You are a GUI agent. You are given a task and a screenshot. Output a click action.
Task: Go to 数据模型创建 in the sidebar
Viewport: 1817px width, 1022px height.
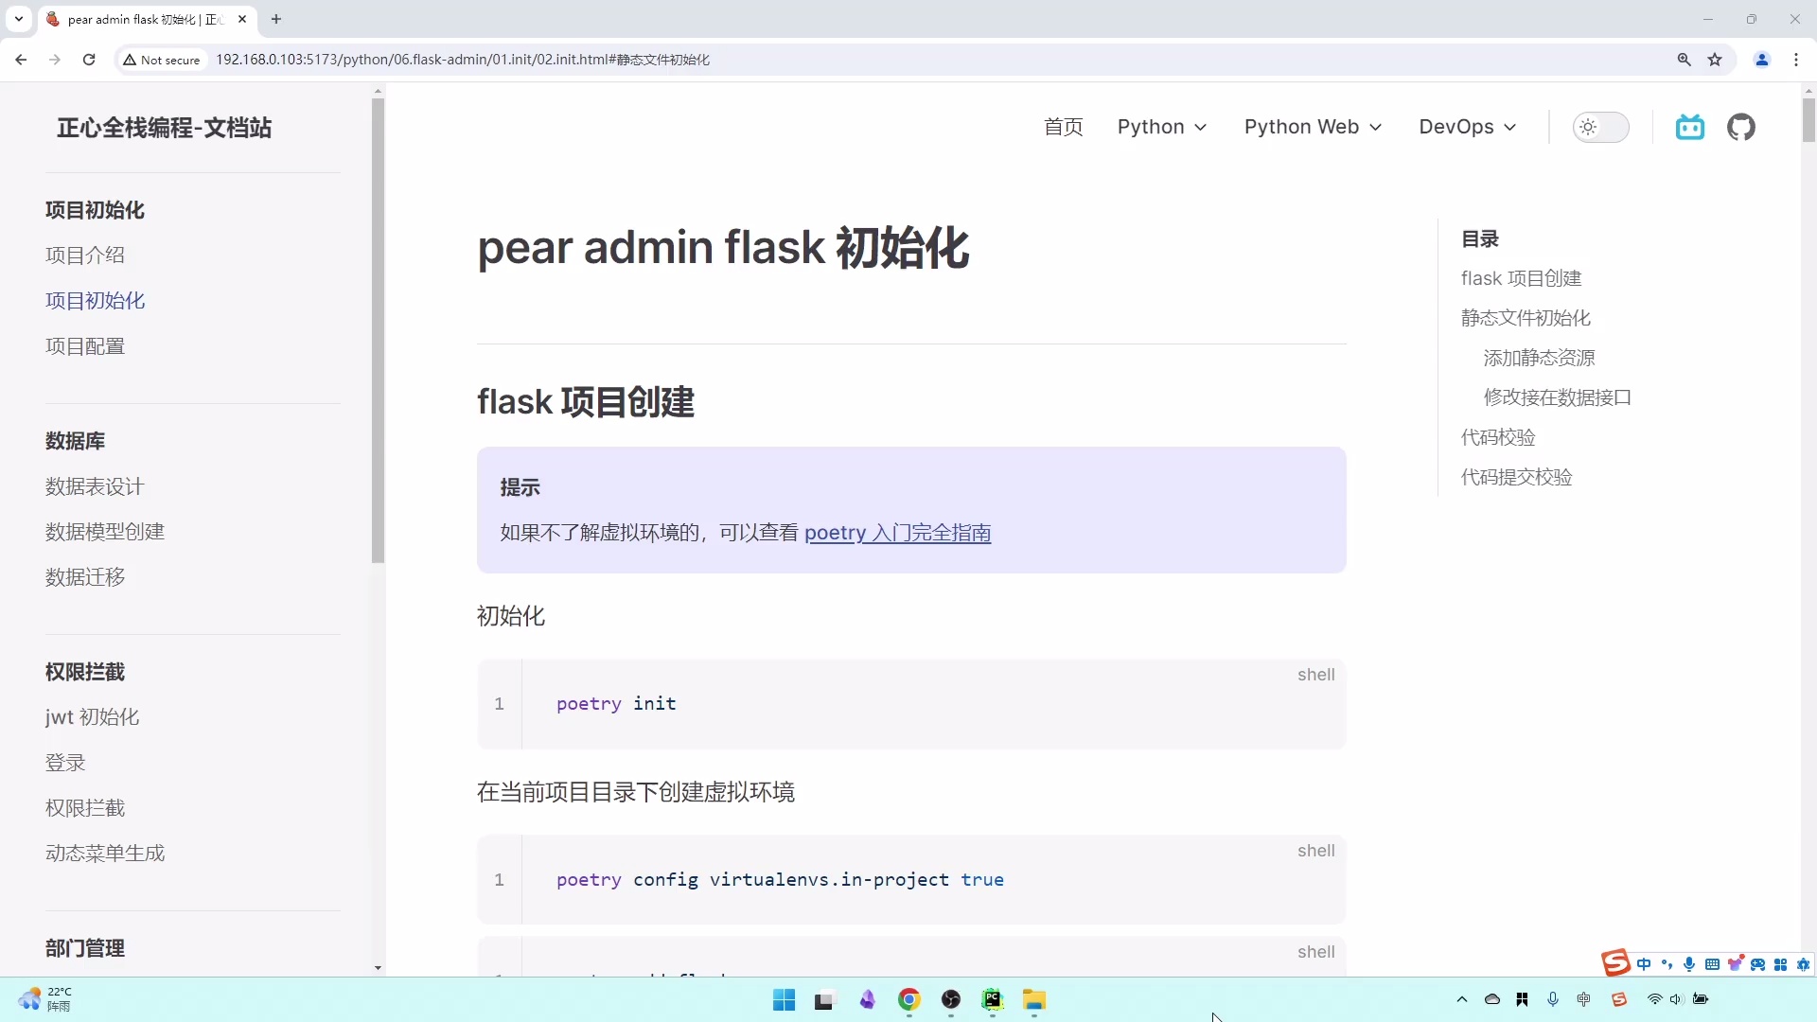point(104,532)
